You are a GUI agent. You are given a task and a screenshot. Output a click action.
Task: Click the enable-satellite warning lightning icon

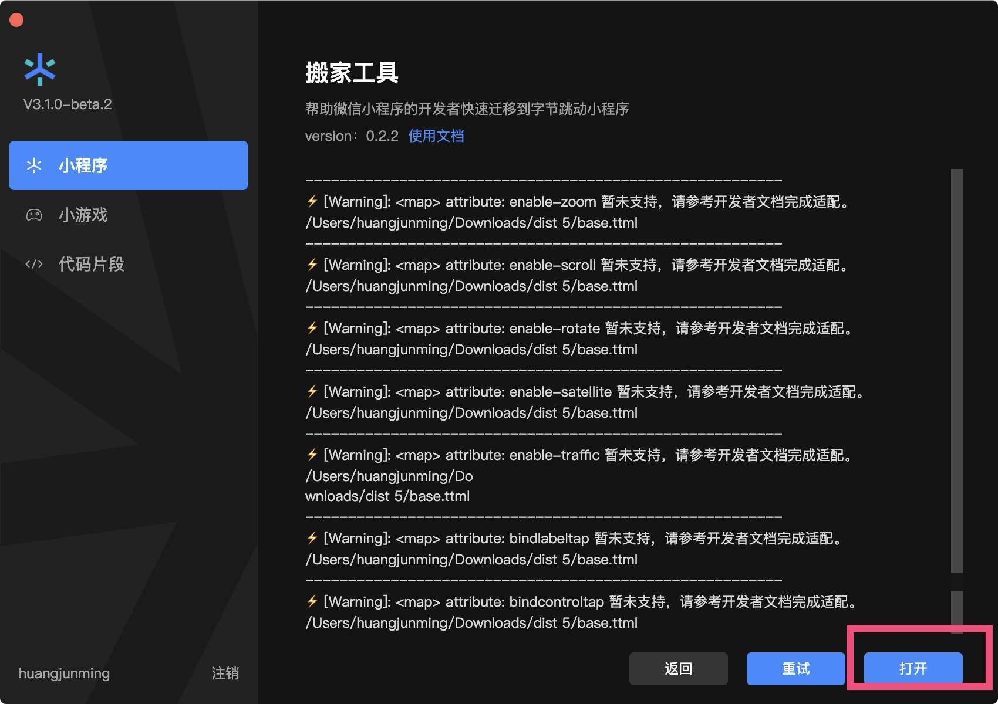(312, 391)
